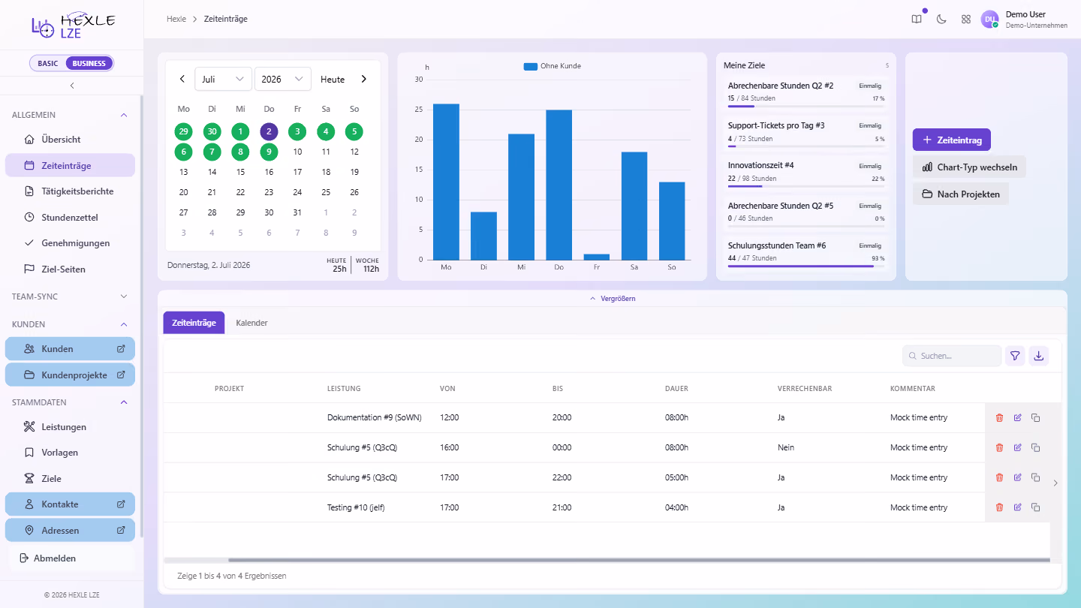Copy the Testing #10 time entry
Viewport: 1081px width, 608px height.
(x=1035, y=507)
